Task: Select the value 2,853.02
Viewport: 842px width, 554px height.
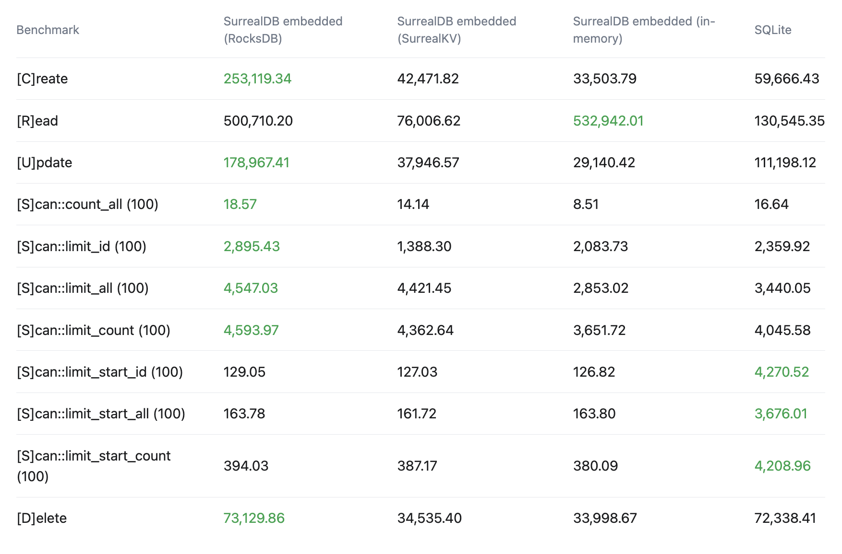Action: pos(601,288)
